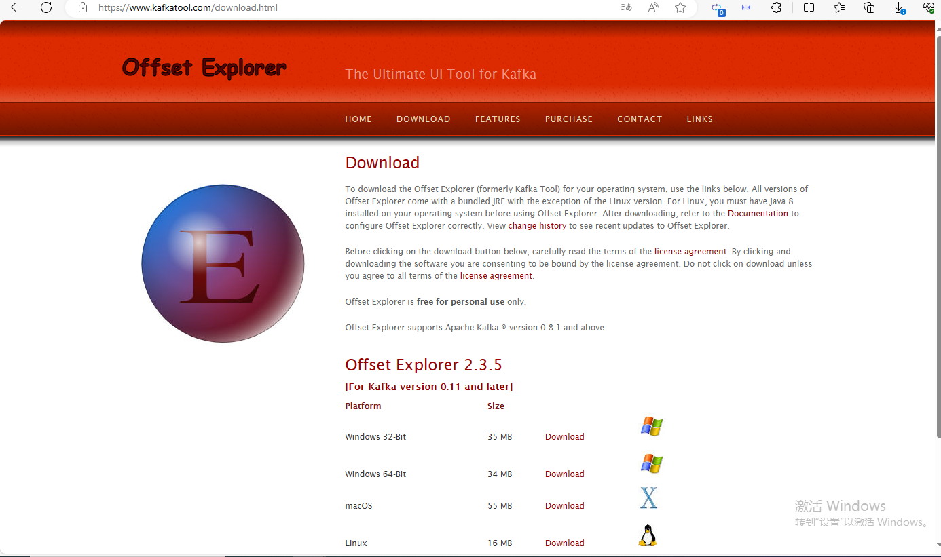This screenshot has height=557, width=941.
Task: View the change history link
Action: 537,226
